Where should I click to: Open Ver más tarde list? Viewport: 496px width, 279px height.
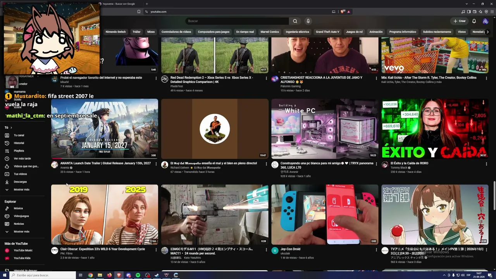(x=22, y=158)
